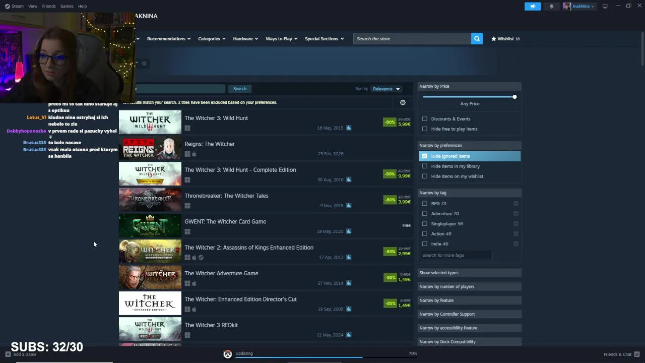Open GWENT: The Witcher Card Game result
Screen dimensions: 645x363
(x=265, y=226)
